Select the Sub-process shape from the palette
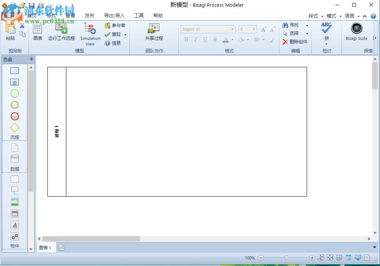Image resolution: width=380 pixels, height=266 pixels. (14, 82)
